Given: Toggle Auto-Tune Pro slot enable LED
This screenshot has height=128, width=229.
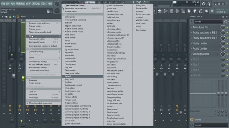Looking at the screenshot, I should (227, 27).
